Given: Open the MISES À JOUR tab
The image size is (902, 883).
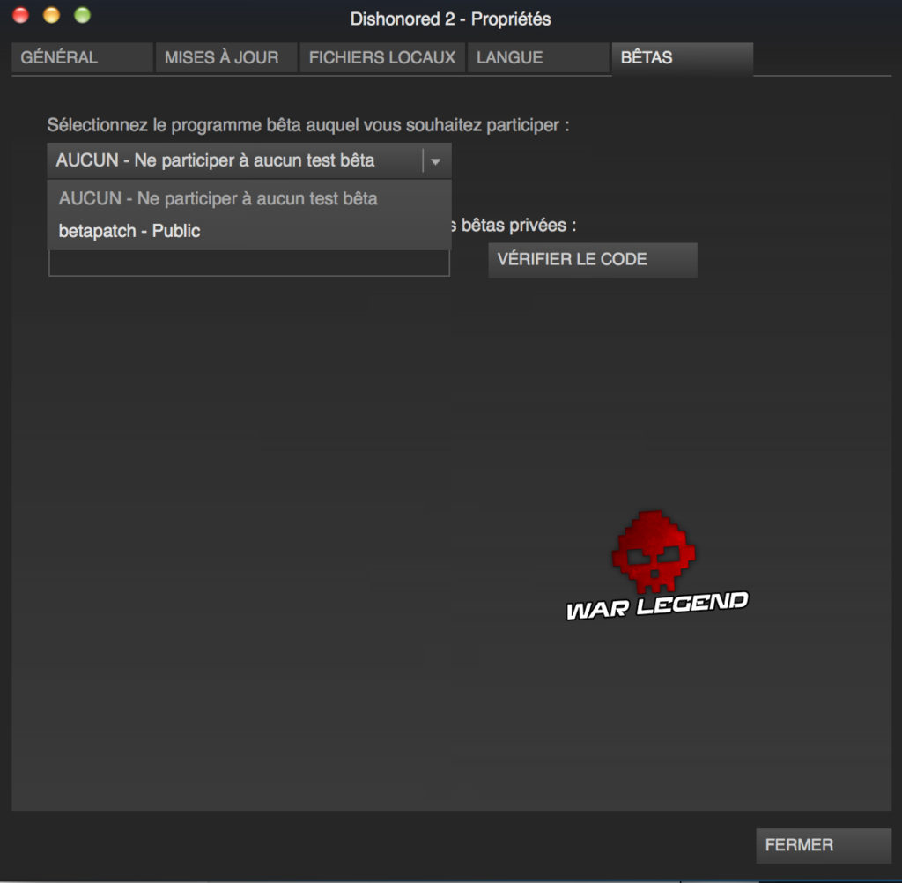Looking at the screenshot, I should (x=226, y=58).
